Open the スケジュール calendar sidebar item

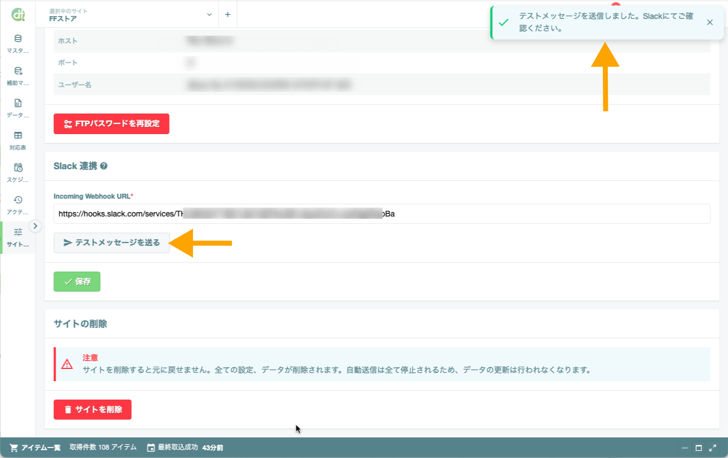(18, 173)
